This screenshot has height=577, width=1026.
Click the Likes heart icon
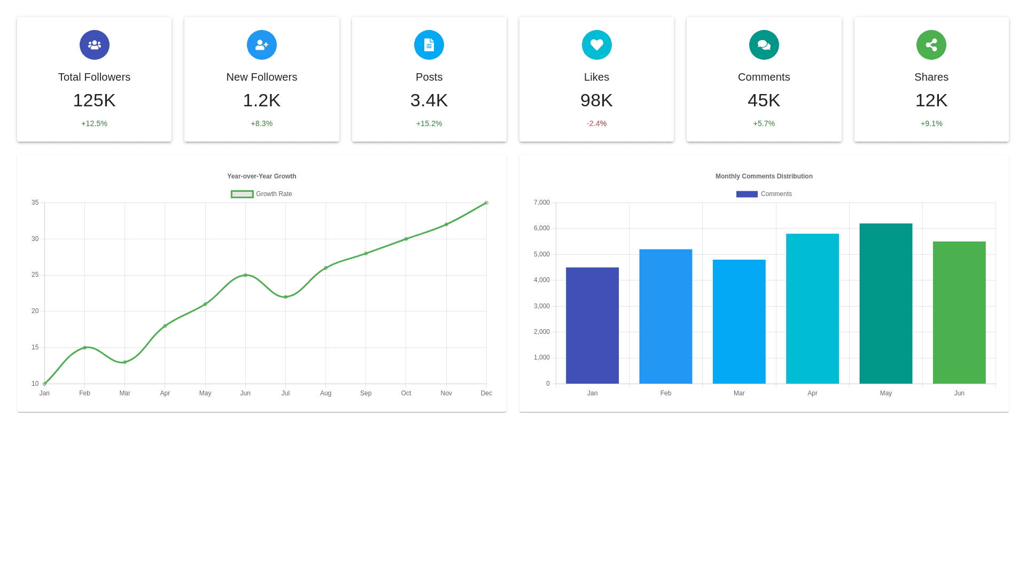coord(596,45)
